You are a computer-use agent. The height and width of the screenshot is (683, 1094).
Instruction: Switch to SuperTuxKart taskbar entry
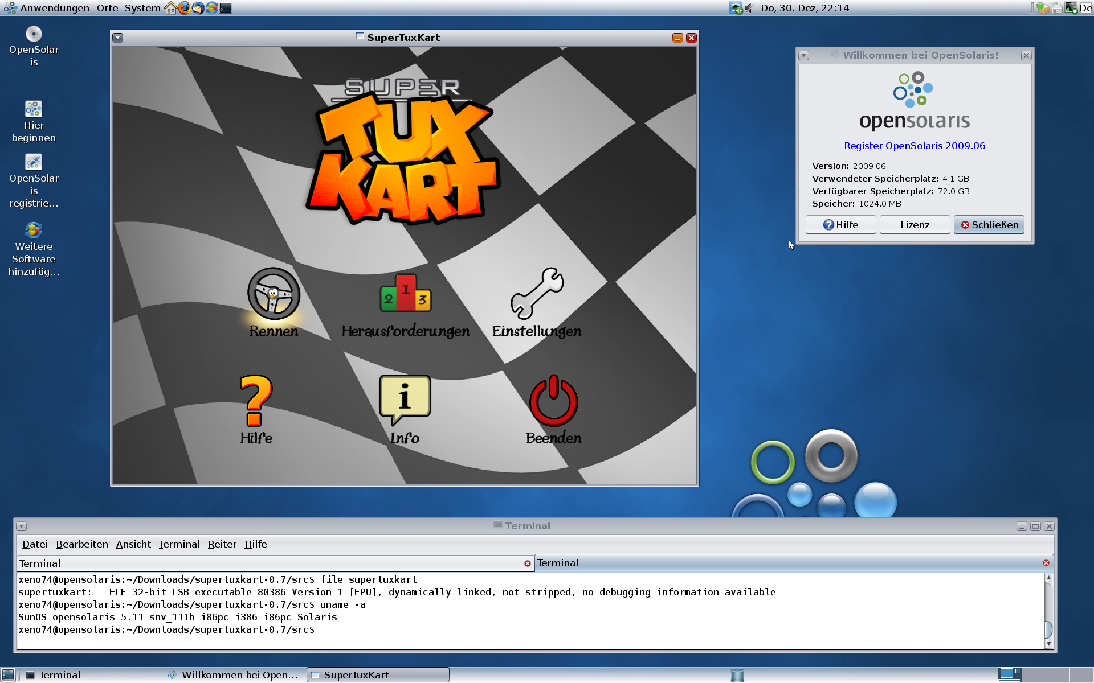click(378, 675)
